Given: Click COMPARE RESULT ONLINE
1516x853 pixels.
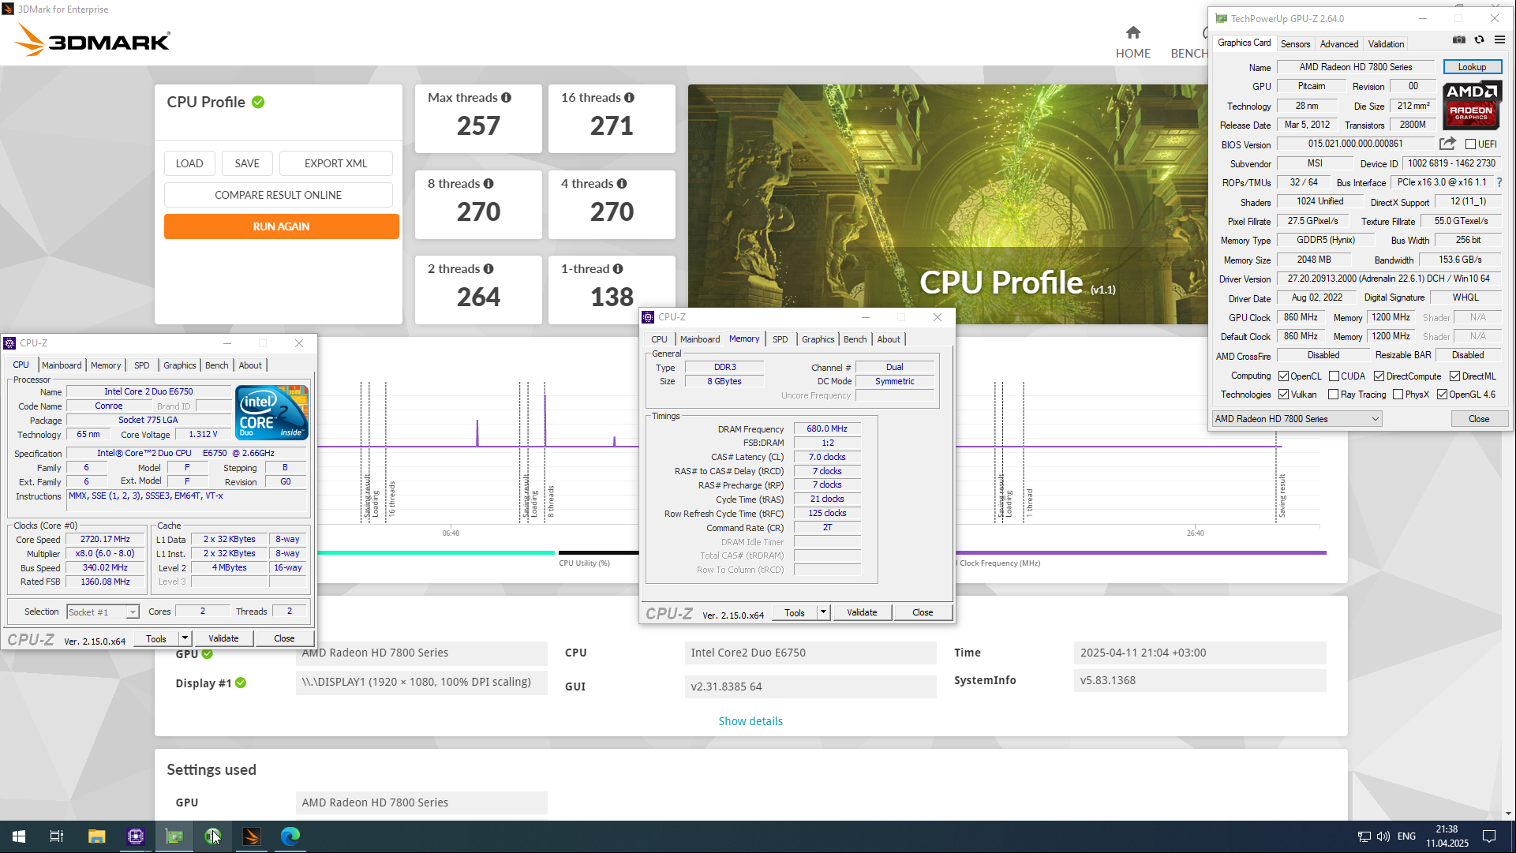Looking at the screenshot, I should coord(279,195).
